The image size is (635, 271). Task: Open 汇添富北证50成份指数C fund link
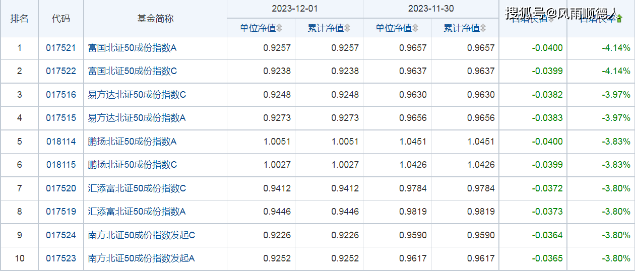click(137, 188)
